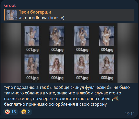Open the 006.jpg thumbnail

click(x=57, y=64)
